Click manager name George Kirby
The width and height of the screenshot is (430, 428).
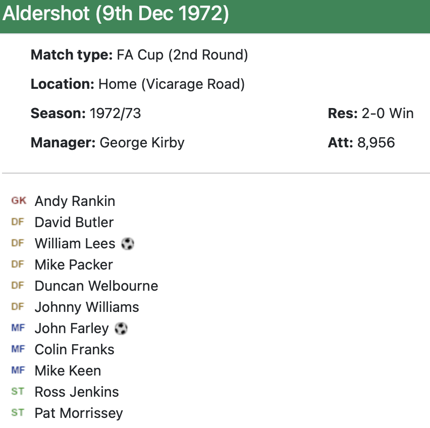142,143
